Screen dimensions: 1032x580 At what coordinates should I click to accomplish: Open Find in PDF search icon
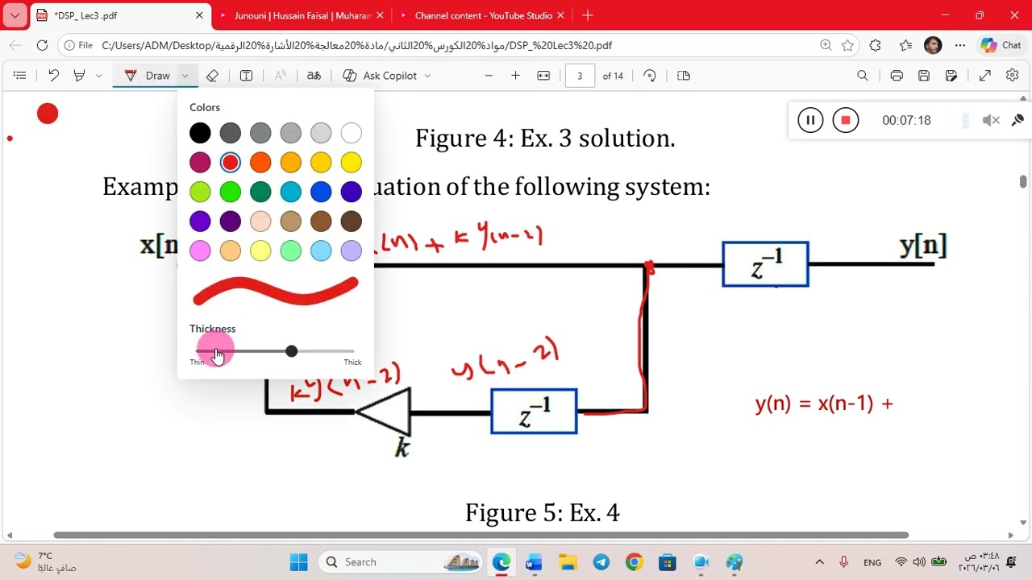[863, 76]
